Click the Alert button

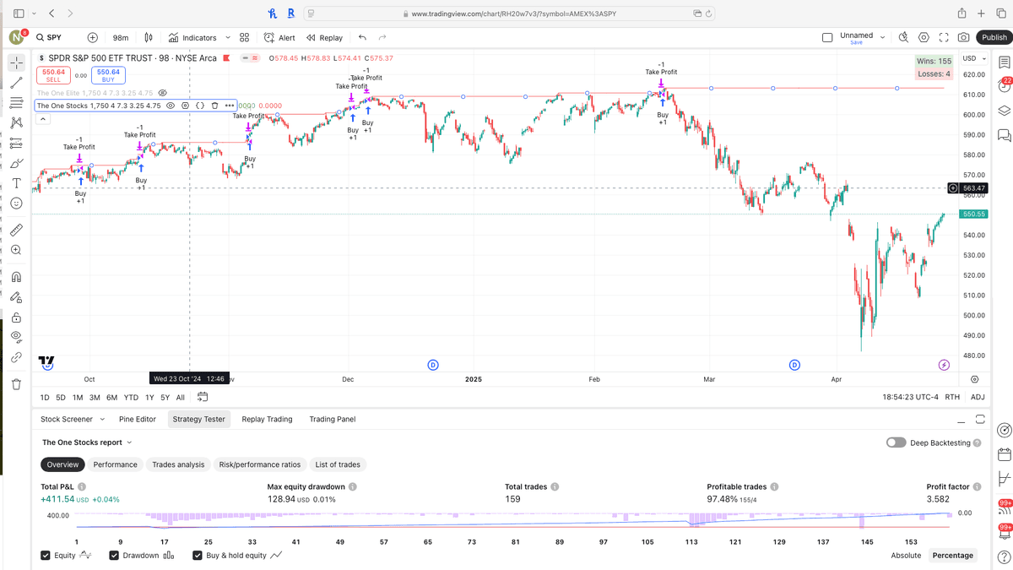pyautogui.click(x=279, y=37)
